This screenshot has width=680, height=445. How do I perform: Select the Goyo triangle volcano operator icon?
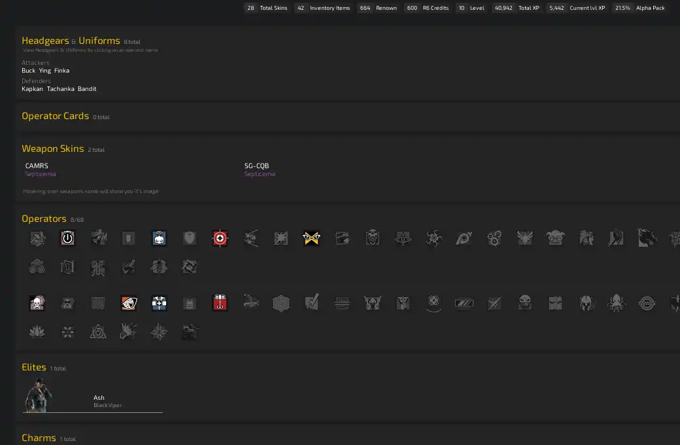(98, 332)
